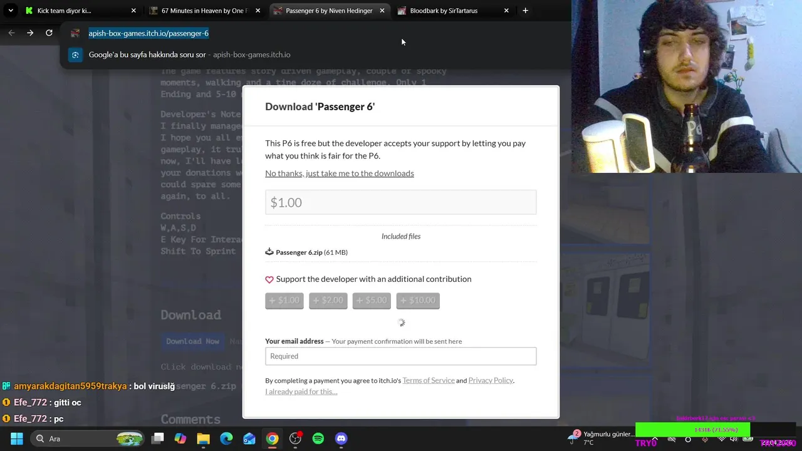Launch Copilot from the taskbar

click(180, 438)
